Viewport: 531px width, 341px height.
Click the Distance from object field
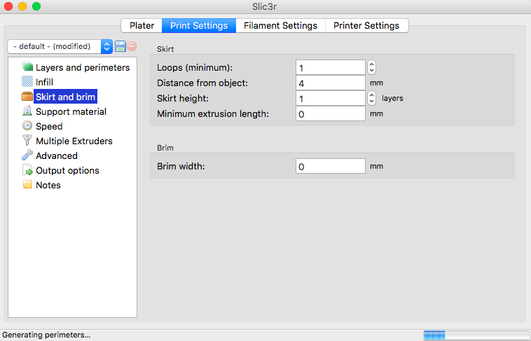330,83
